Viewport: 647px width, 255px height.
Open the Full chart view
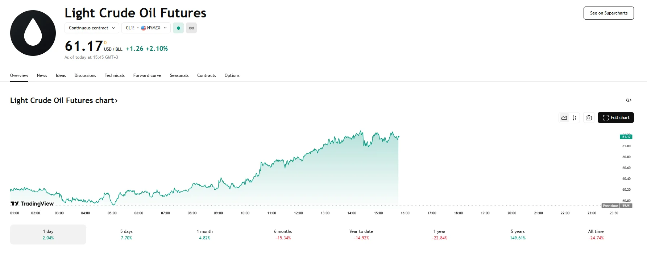pos(615,118)
